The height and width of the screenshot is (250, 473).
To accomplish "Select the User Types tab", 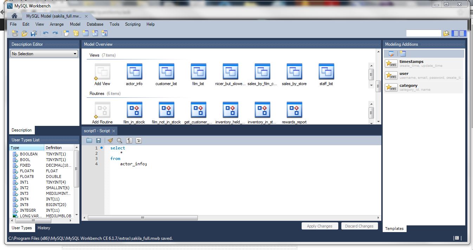I will 22,228.
